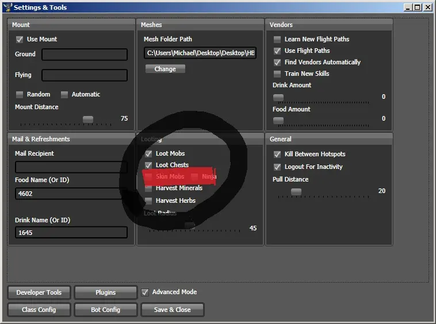Enable Harvest Herbs checkbox

click(148, 201)
